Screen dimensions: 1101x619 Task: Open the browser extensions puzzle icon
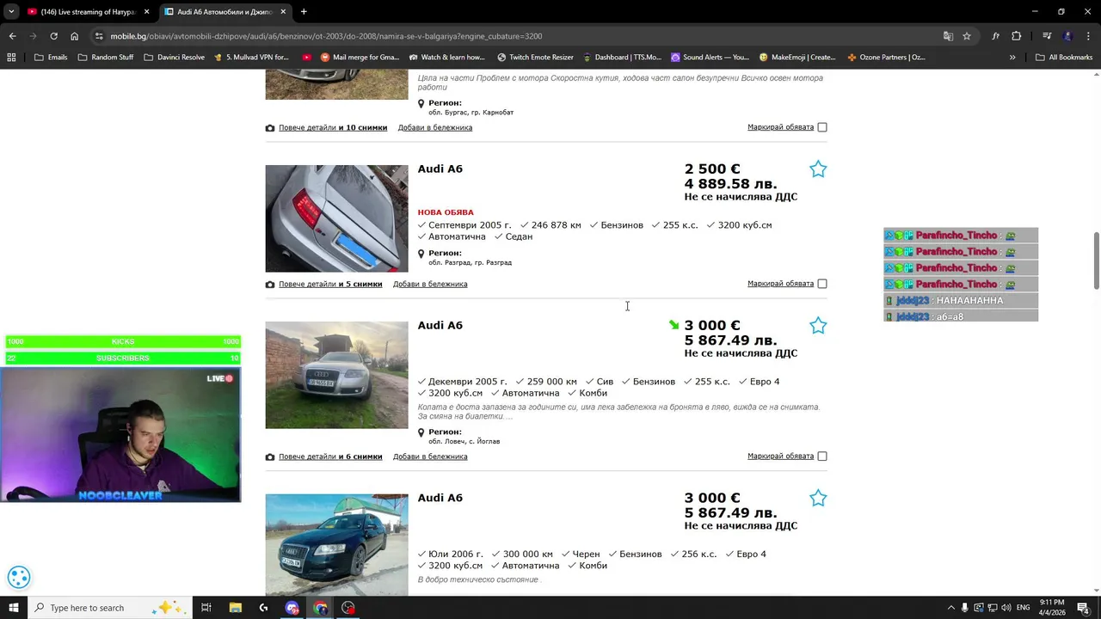(1017, 36)
